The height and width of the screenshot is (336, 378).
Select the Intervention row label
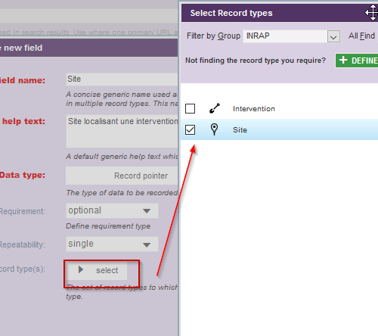[254, 109]
